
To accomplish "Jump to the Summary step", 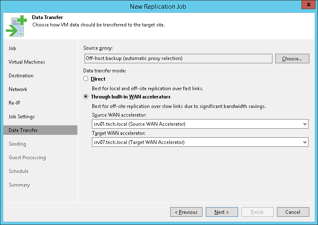I will pyautogui.click(x=19, y=185).
